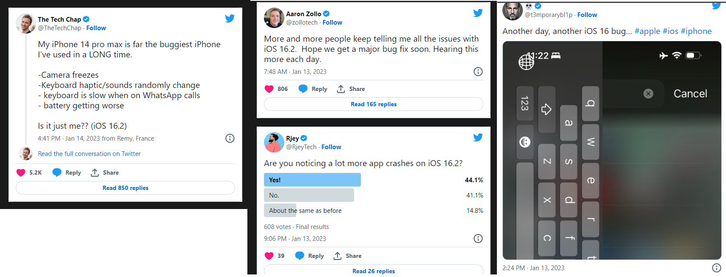
Task: Click the heart icon on Aaron Zollo's tweet
Action: (x=269, y=89)
